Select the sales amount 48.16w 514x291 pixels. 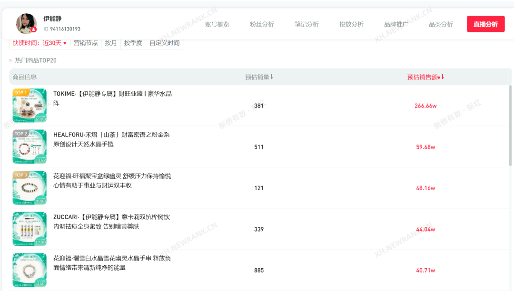tap(425, 188)
